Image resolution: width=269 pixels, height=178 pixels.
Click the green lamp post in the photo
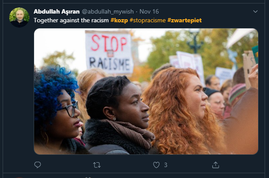[195, 41]
